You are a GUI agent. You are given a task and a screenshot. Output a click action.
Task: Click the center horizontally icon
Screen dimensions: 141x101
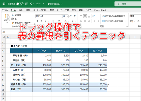tap(85, 21)
